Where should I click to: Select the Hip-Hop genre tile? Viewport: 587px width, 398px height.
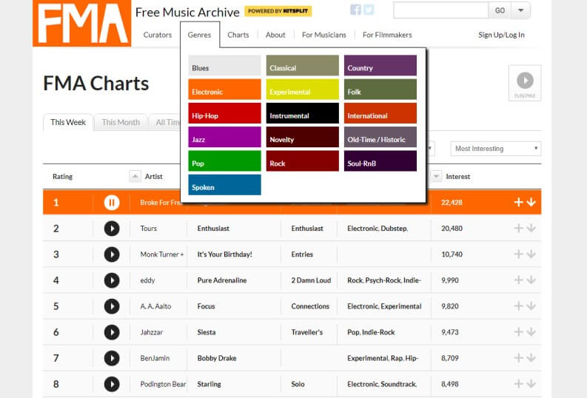[x=224, y=113]
